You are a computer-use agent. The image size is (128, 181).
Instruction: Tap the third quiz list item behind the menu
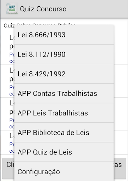pyautogui.click(x=7, y=114)
